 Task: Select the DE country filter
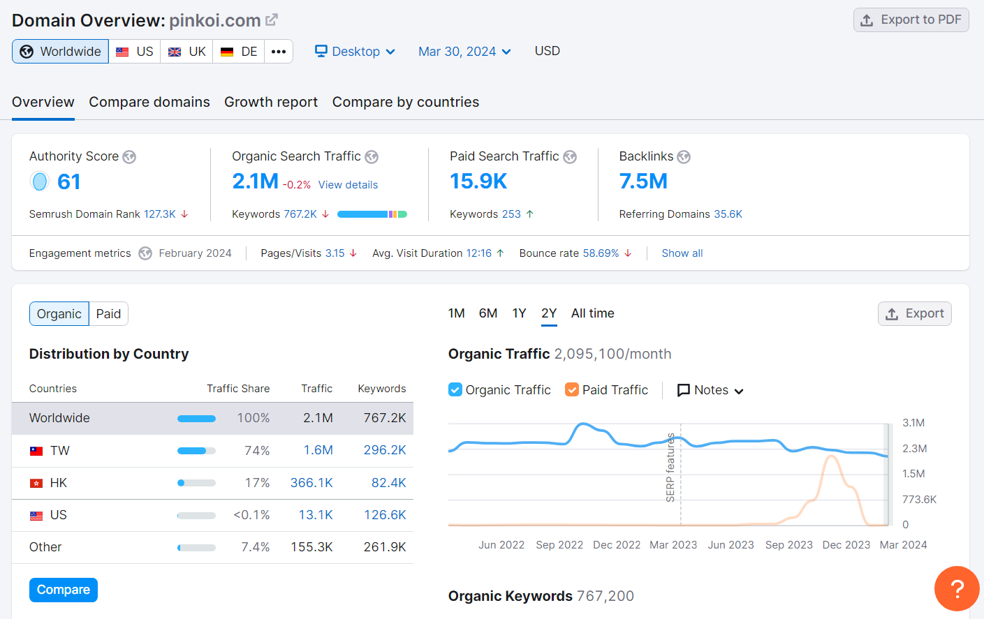[238, 51]
